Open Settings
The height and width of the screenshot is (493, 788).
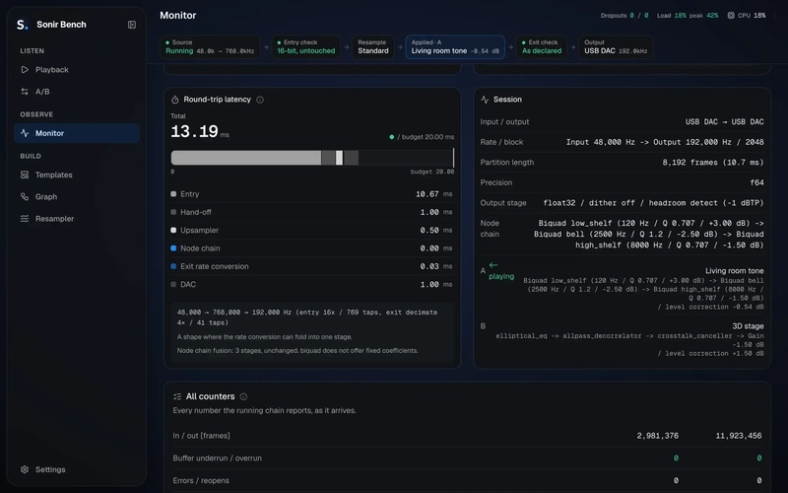[77, 469]
